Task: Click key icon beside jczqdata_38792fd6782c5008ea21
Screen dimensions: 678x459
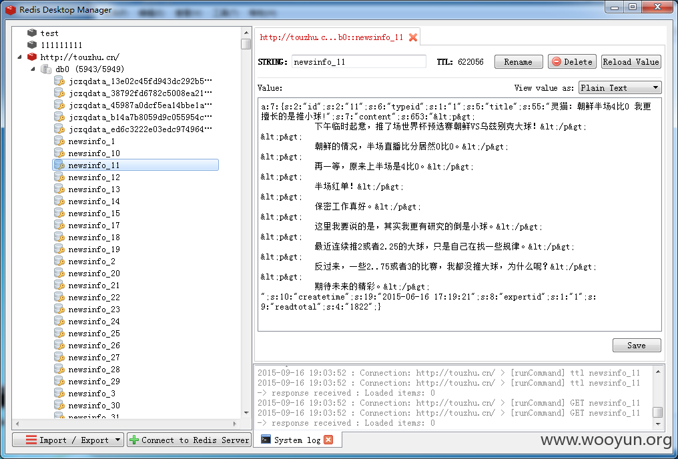Action: pos(59,93)
